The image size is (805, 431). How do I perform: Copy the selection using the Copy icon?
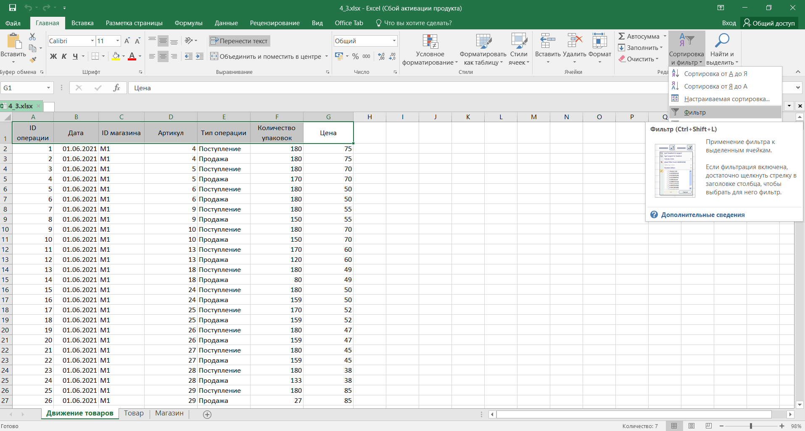pyautogui.click(x=32, y=48)
